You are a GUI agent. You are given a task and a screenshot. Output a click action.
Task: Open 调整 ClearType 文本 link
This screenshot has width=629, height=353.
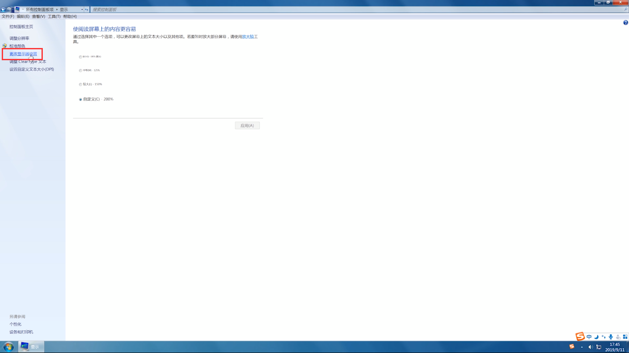point(28,62)
